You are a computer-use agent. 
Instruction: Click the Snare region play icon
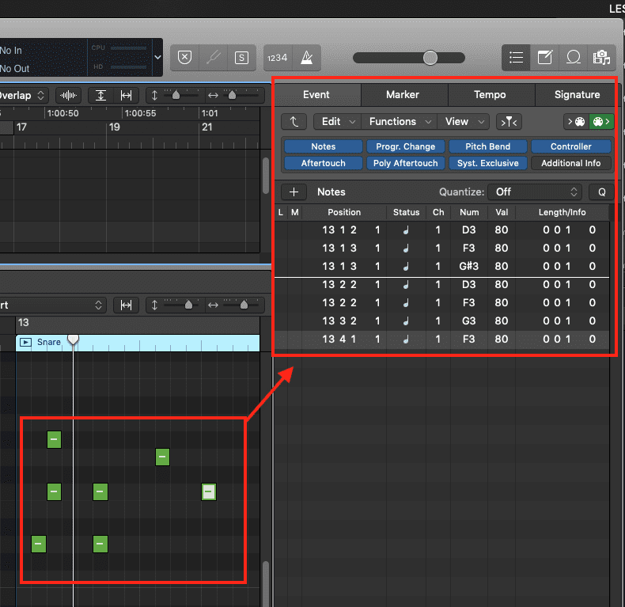25,342
